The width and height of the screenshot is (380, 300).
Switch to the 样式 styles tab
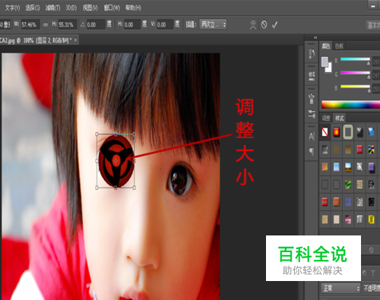(x=339, y=118)
